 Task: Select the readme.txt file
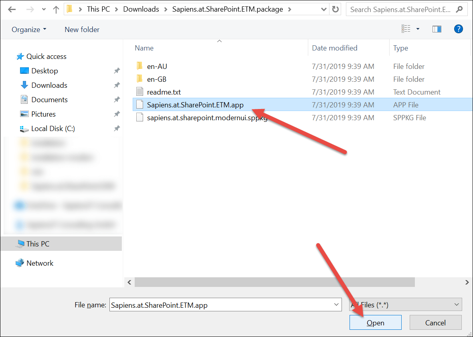[x=164, y=92]
